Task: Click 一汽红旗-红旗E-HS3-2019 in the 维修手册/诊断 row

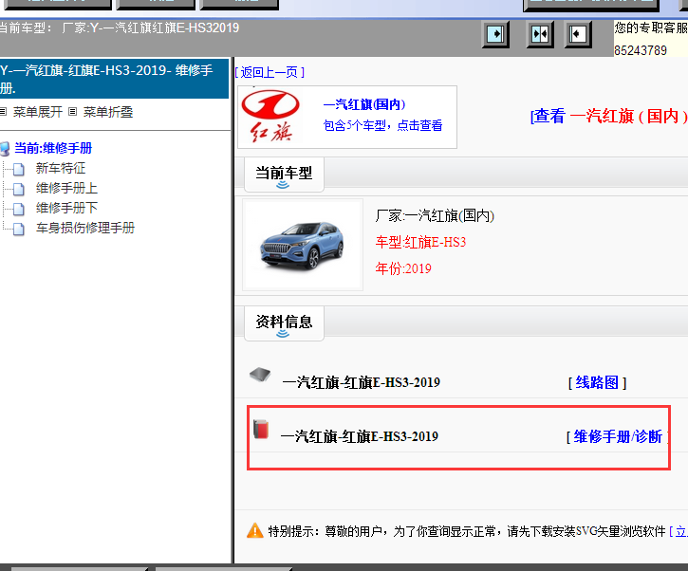Action: point(360,437)
